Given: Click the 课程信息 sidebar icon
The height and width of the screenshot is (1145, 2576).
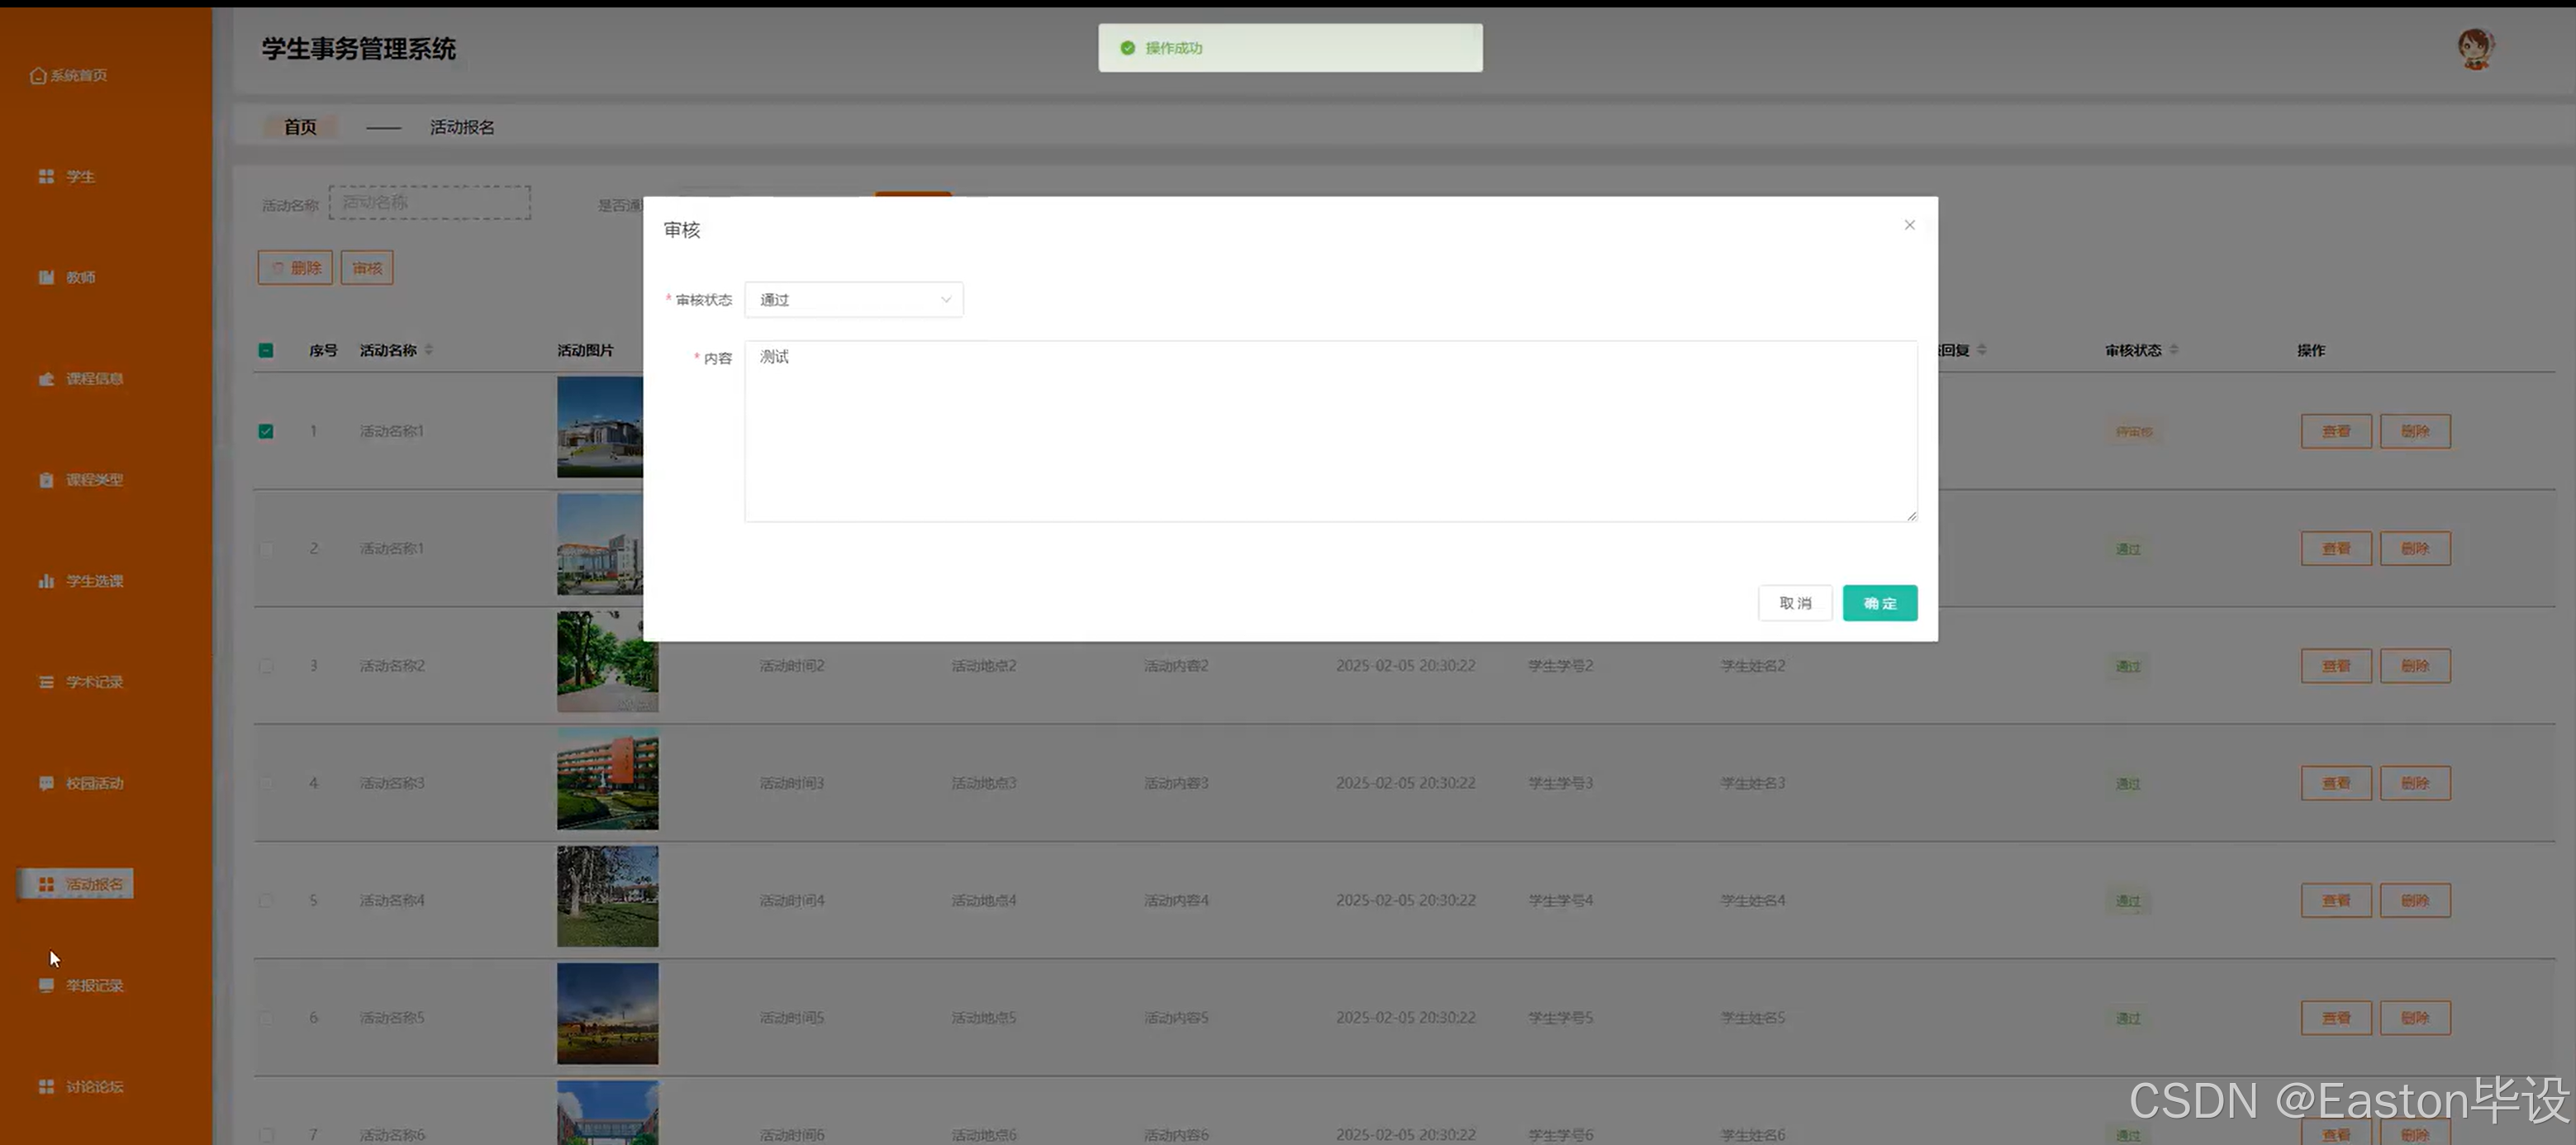Looking at the screenshot, I should [46, 378].
